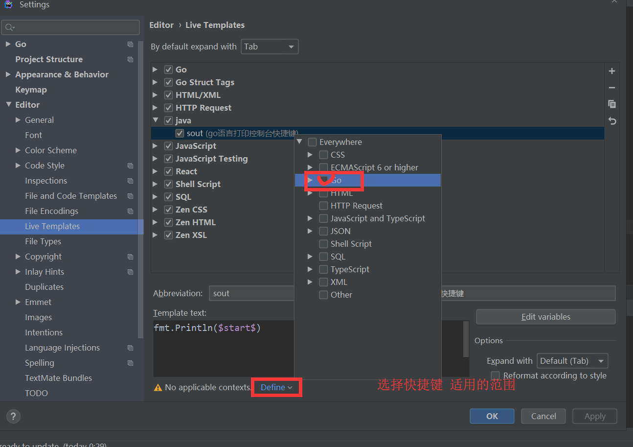Click project-level icon beside Spelling

click(130, 363)
